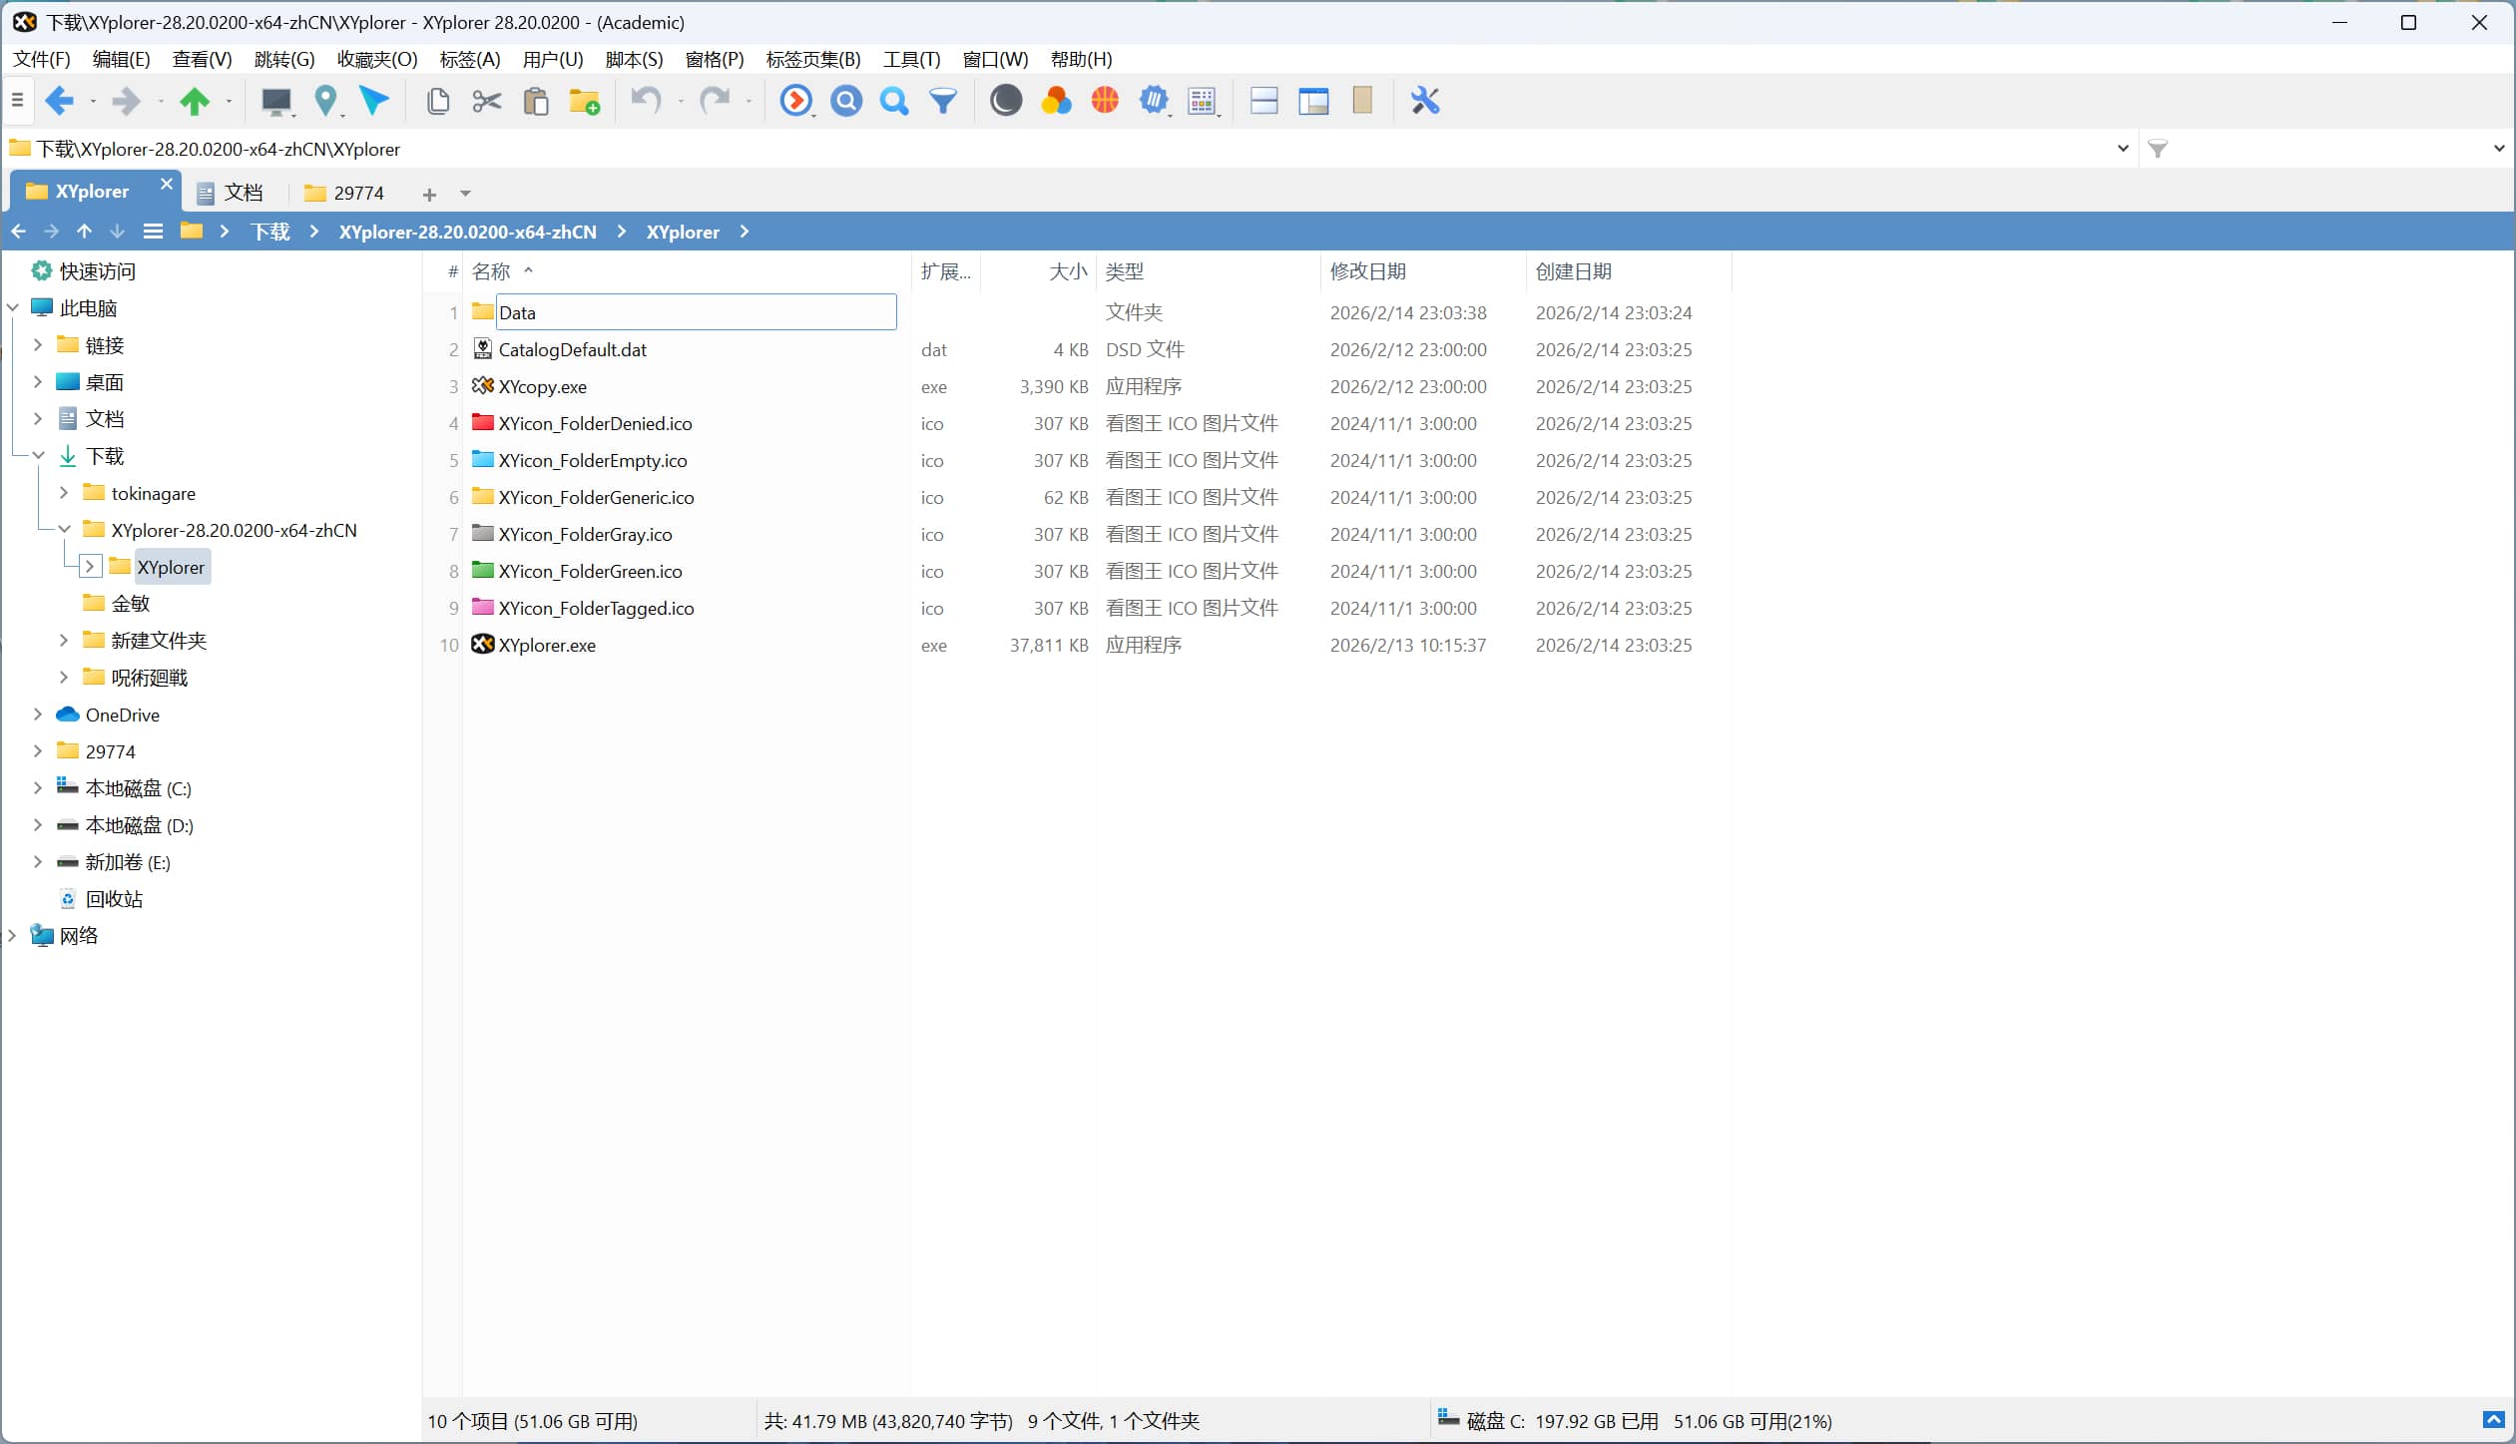2516x1444 pixels.
Task: Open the tab list dropdown arrow beside plus
Action: tap(465, 194)
